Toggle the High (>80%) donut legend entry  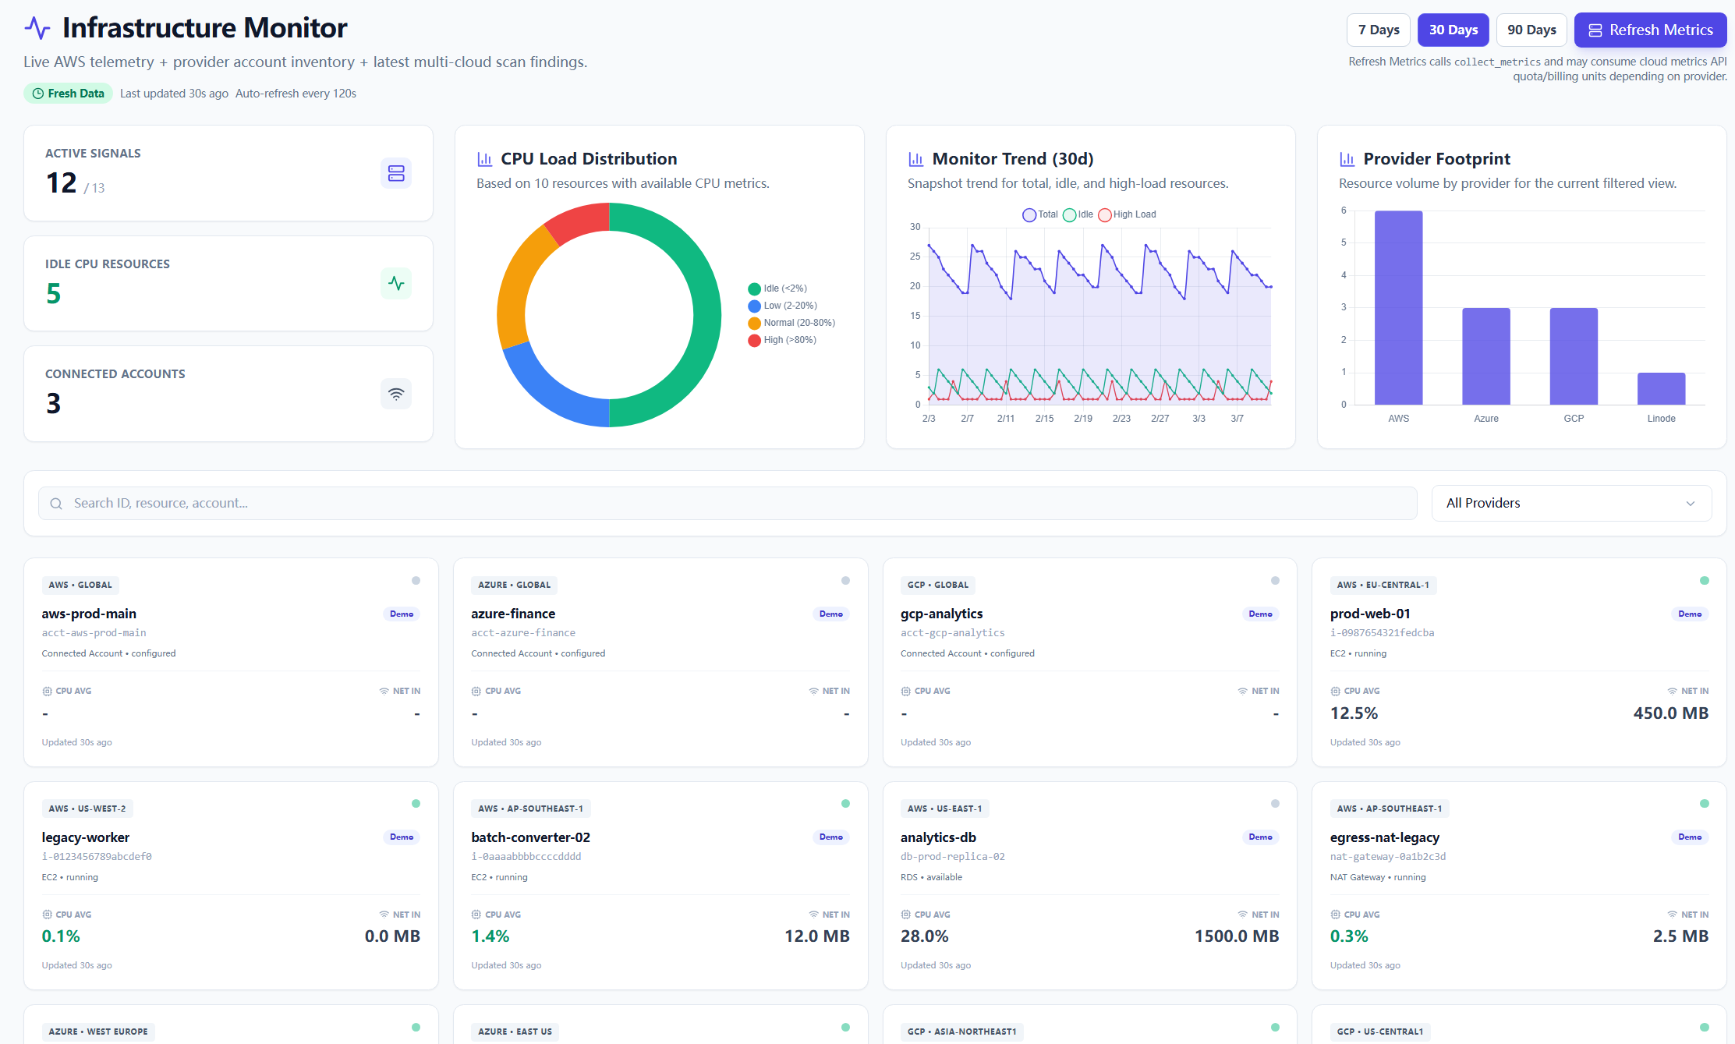pos(782,340)
